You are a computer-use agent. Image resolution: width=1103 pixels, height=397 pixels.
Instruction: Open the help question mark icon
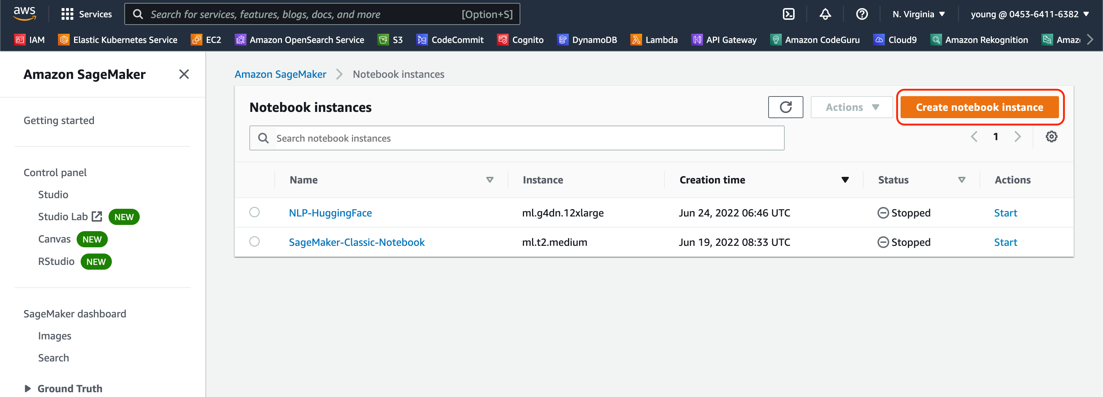coord(861,14)
